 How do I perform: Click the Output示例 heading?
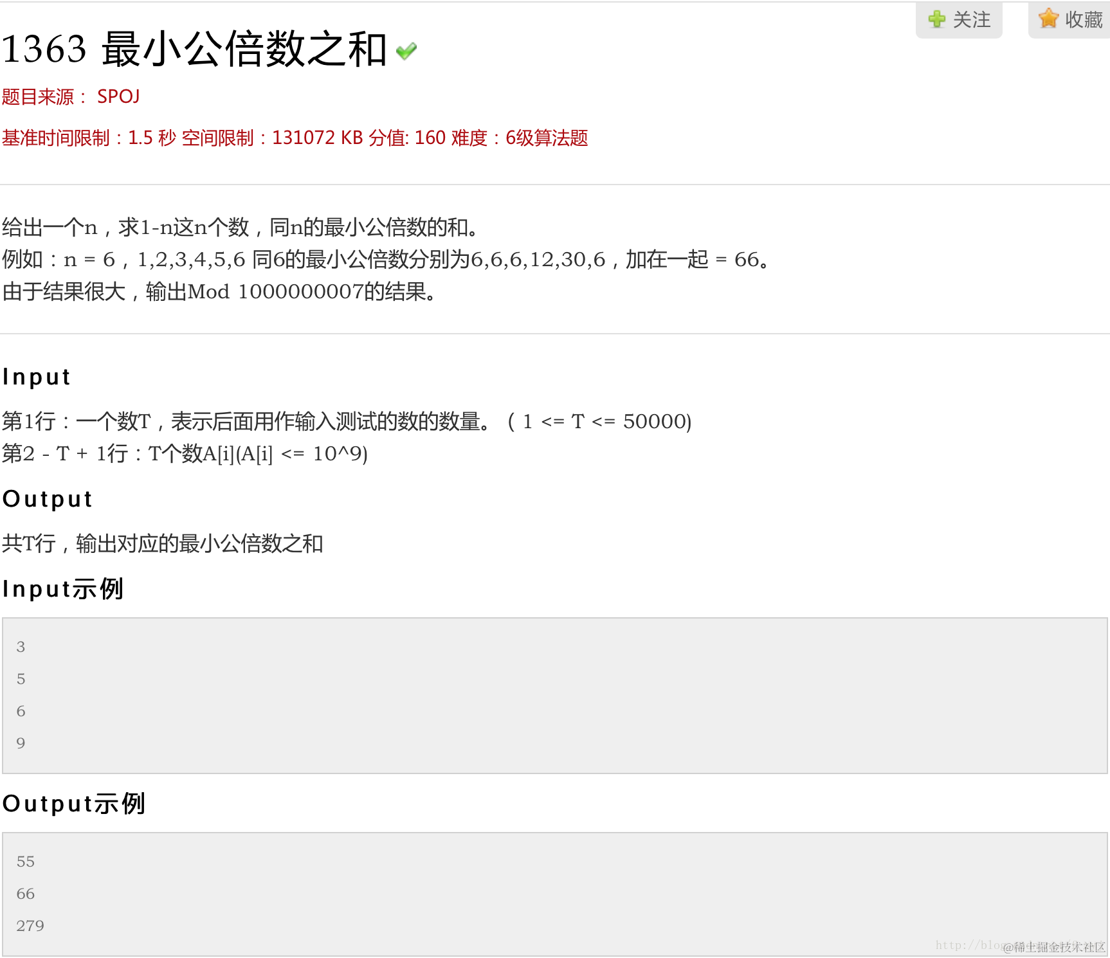pos(74,804)
